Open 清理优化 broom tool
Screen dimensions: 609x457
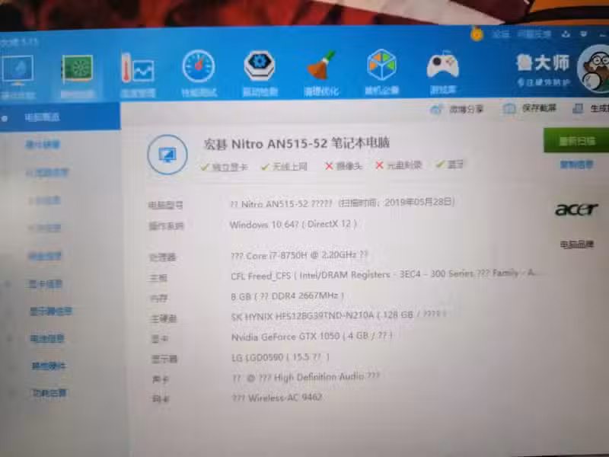pyautogui.click(x=321, y=66)
